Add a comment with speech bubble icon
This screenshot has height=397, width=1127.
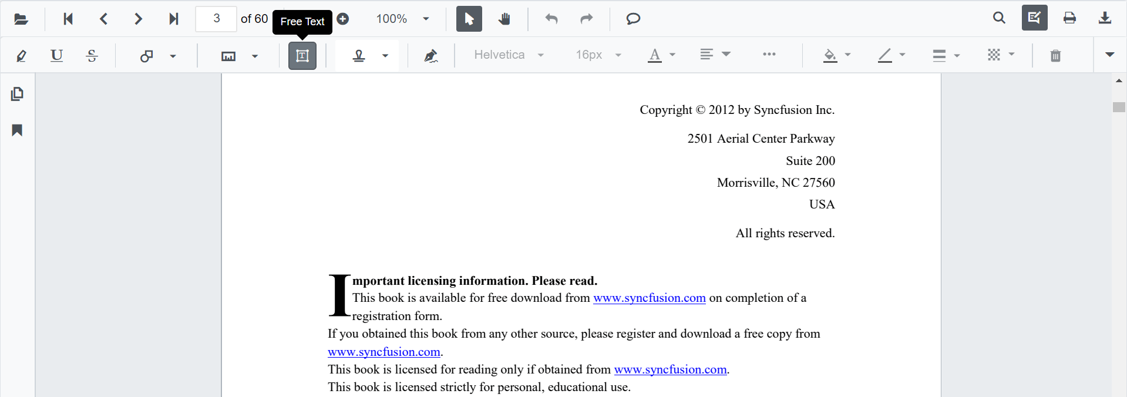click(633, 19)
